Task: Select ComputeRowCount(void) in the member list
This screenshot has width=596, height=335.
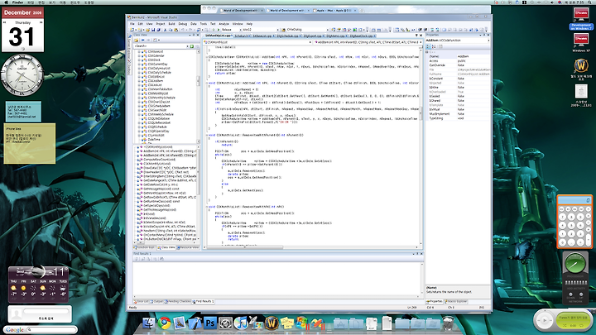Action: (x=159, y=160)
